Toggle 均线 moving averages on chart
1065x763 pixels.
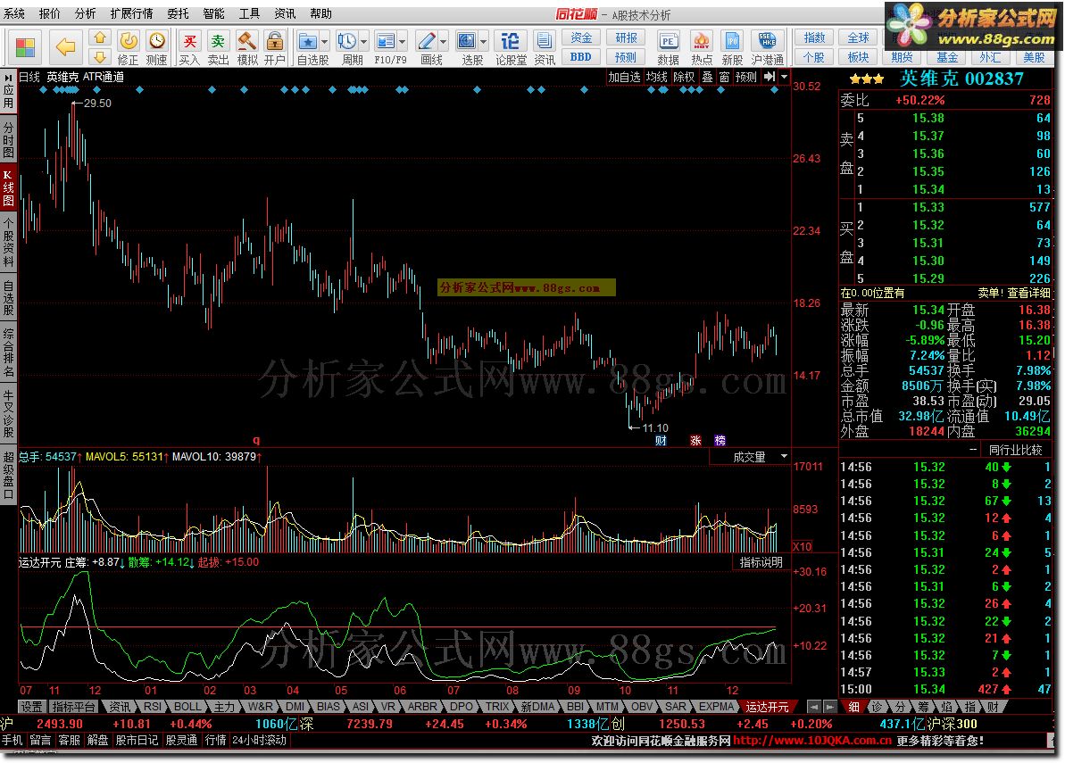tap(657, 77)
